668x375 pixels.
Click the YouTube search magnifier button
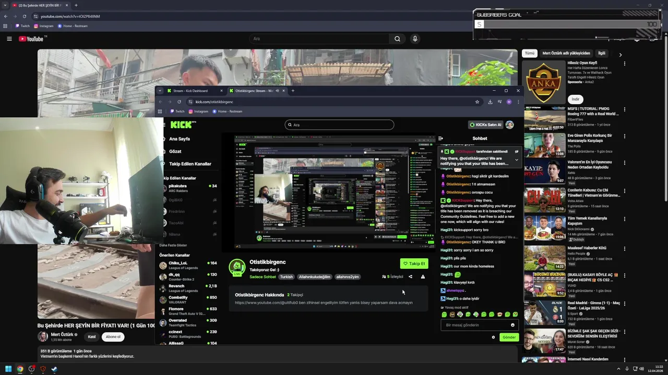(397, 39)
